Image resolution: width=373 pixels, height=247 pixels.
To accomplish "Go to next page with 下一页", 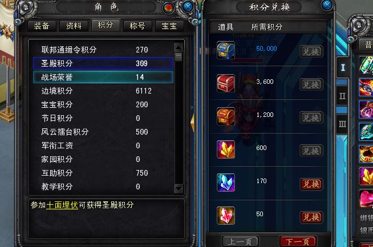I will coord(298,241).
